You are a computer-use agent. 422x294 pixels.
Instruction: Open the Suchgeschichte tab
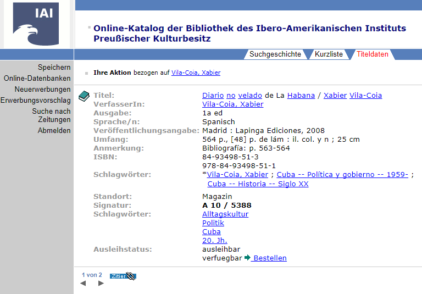coord(275,54)
